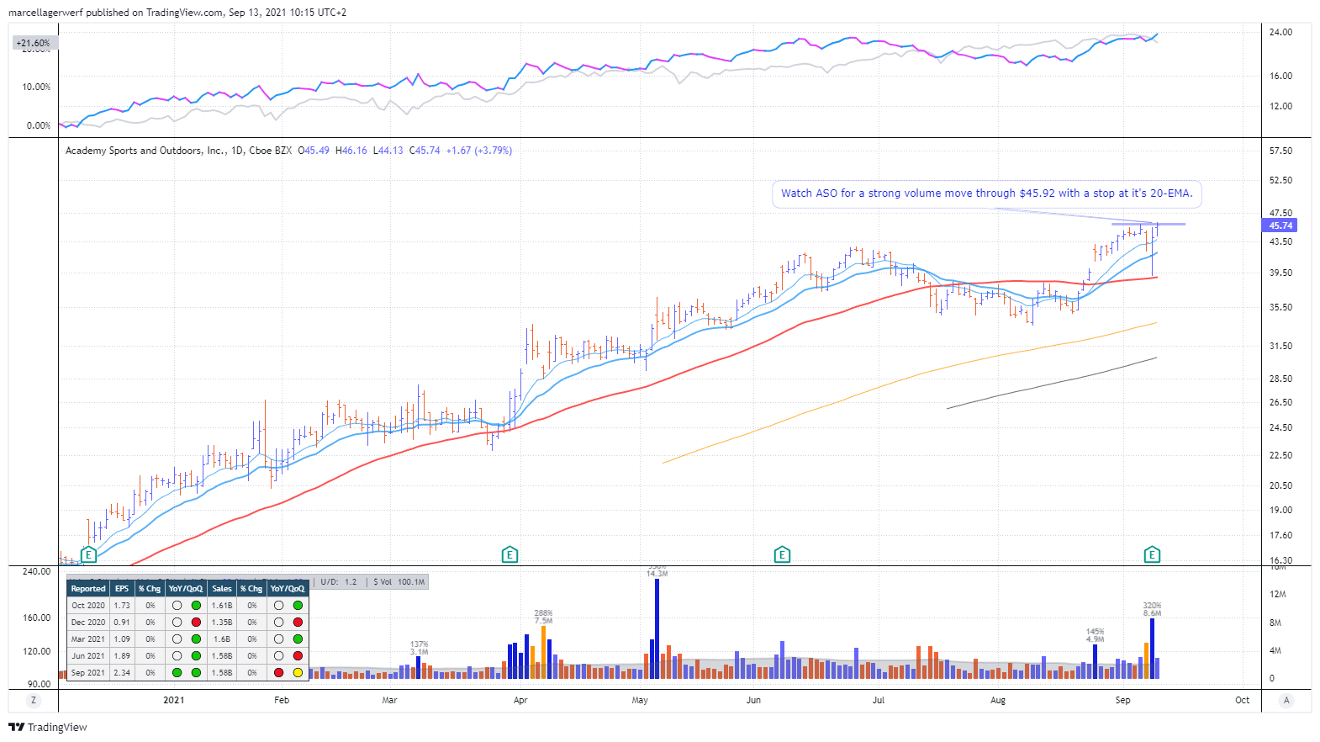Click the 1D interval label in the legend
The width and height of the screenshot is (1320, 742).
point(237,151)
